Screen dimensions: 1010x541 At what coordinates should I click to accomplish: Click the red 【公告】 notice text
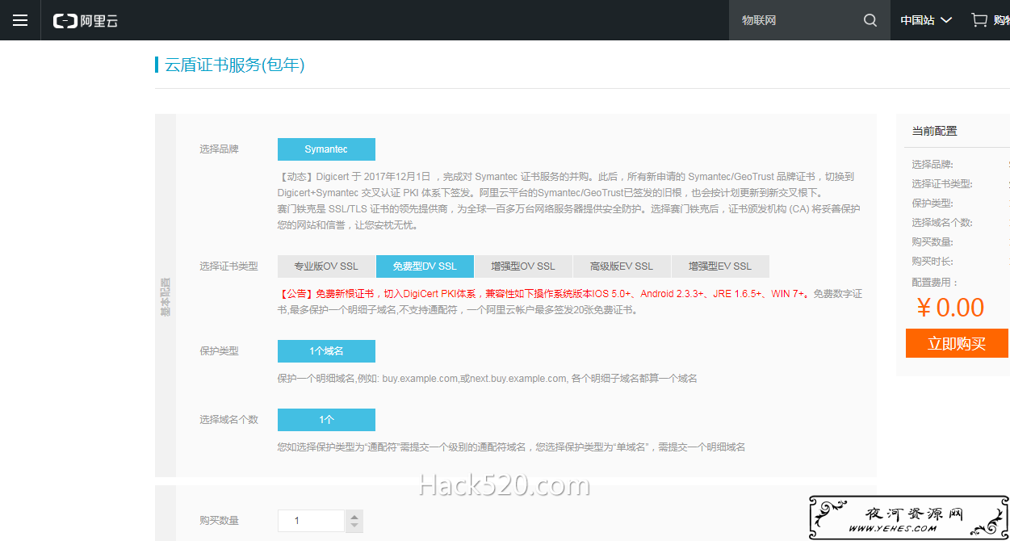tap(543, 294)
